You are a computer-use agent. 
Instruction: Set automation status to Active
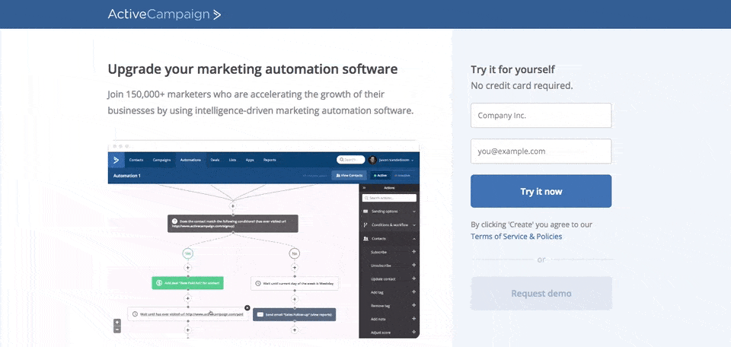tap(380, 176)
